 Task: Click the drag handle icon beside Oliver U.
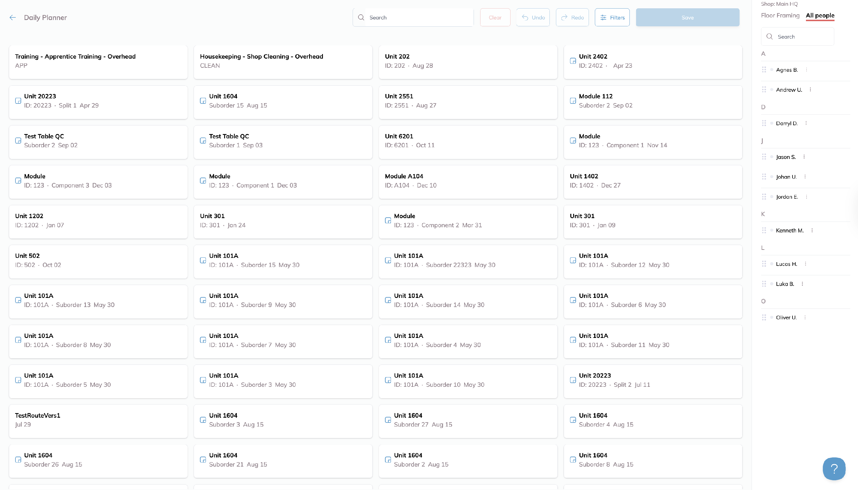pyautogui.click(x=764, y=317)
